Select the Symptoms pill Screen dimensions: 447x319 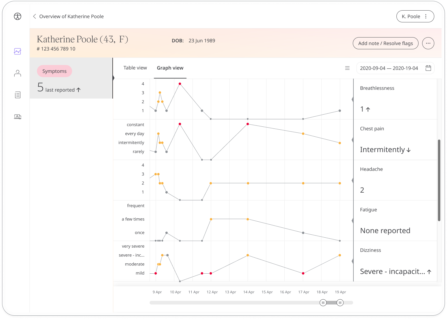tap(55, 71)
